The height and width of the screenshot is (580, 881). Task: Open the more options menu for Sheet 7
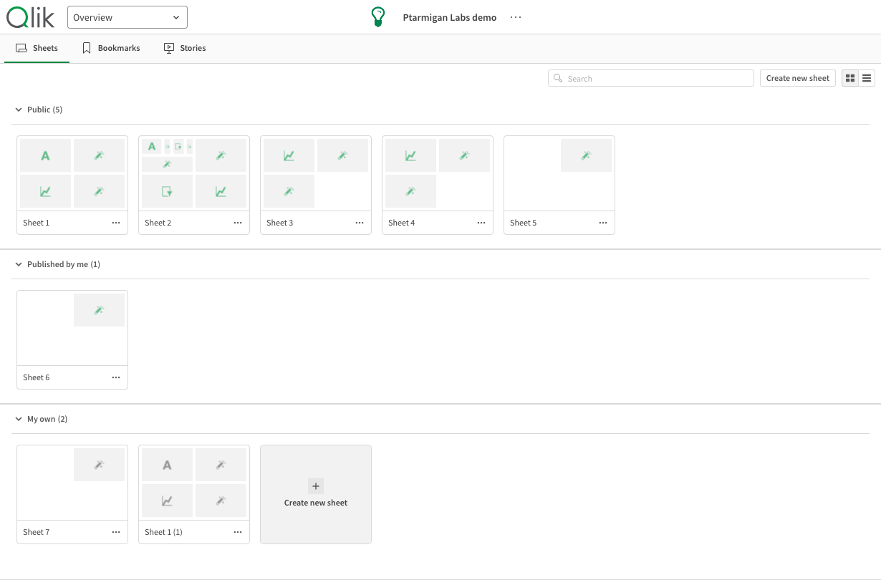[116, 532]
